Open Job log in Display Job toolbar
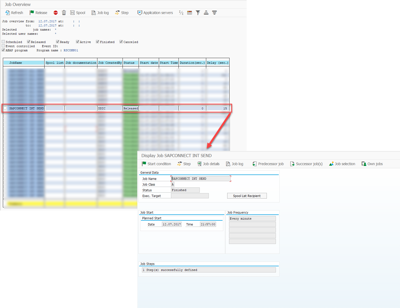The width and height of the screenshot is (400, 308). [234, 164]
